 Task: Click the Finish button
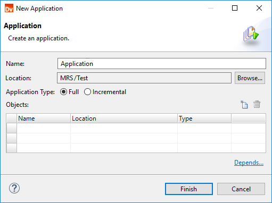(x=189, y=189)
